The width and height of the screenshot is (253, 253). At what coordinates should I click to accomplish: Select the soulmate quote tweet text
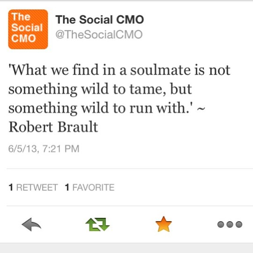(x=119, y=98)
